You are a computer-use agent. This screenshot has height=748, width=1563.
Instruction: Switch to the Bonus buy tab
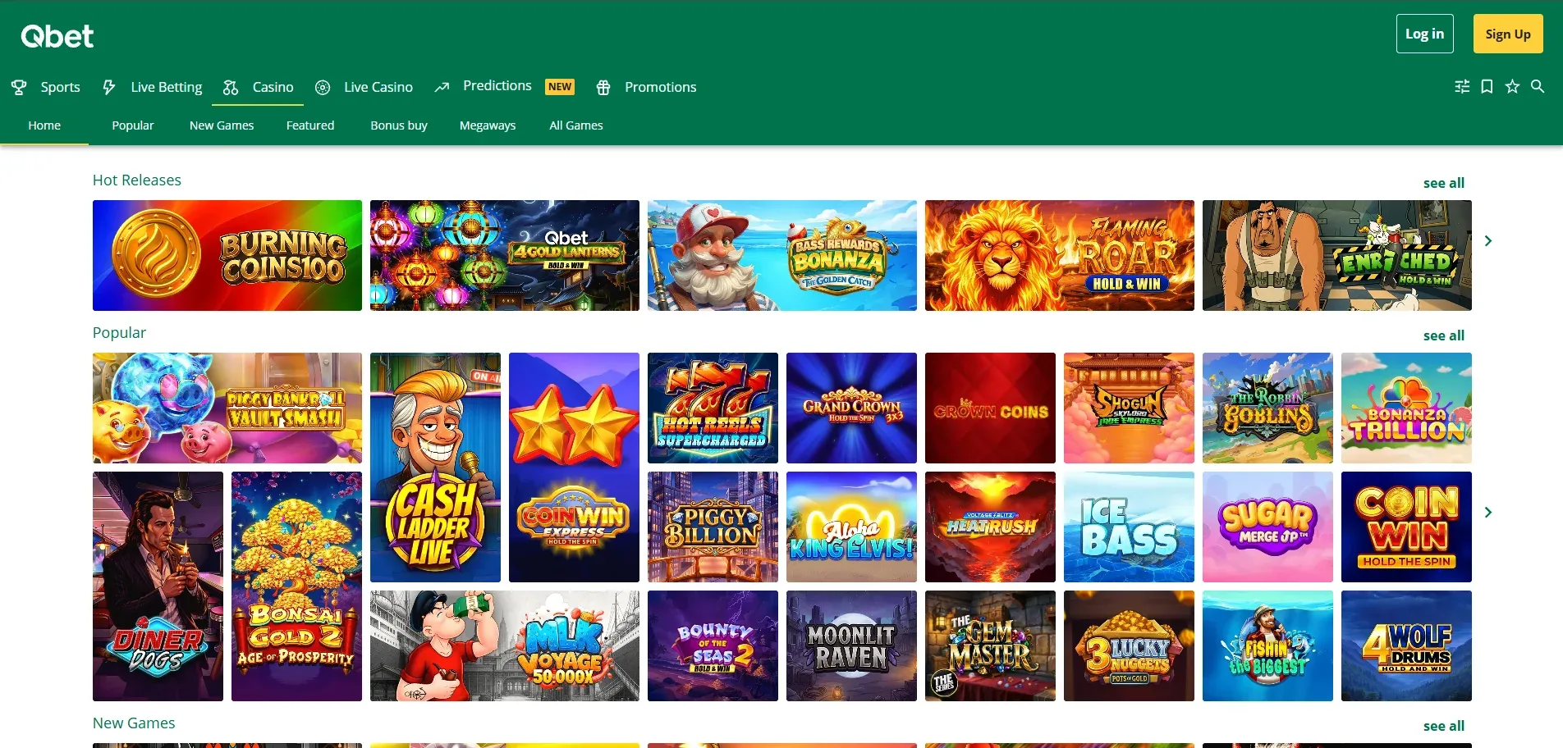click(399, 125)
